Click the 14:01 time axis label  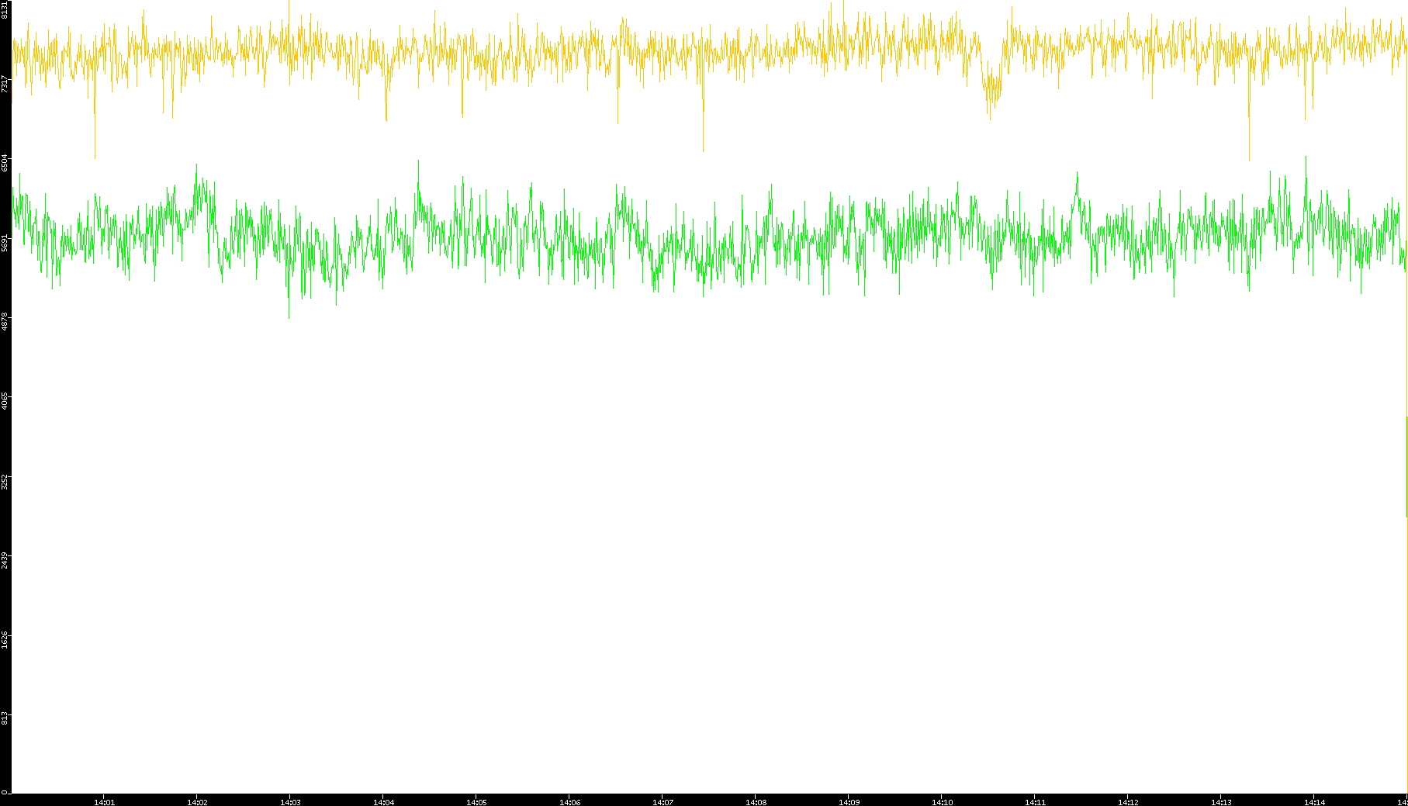pyautogui.click(x=104, y=802)
